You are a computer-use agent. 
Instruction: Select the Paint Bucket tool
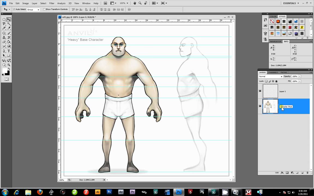(9, 42)
